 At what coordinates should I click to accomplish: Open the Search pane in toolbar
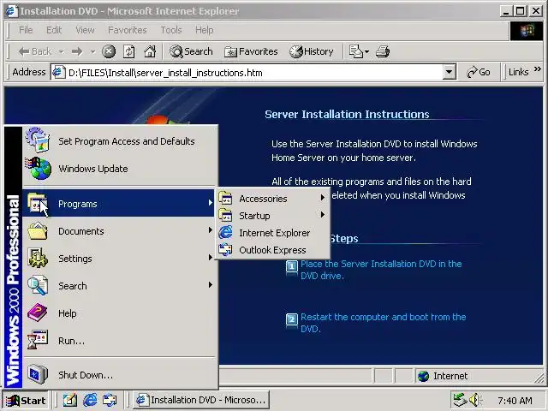pyautogui.click(x=191, y=51)
